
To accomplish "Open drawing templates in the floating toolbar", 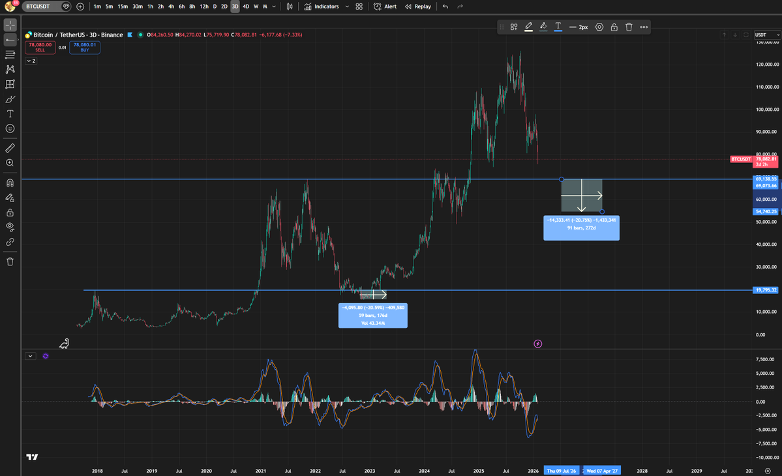I will point(514,27).
